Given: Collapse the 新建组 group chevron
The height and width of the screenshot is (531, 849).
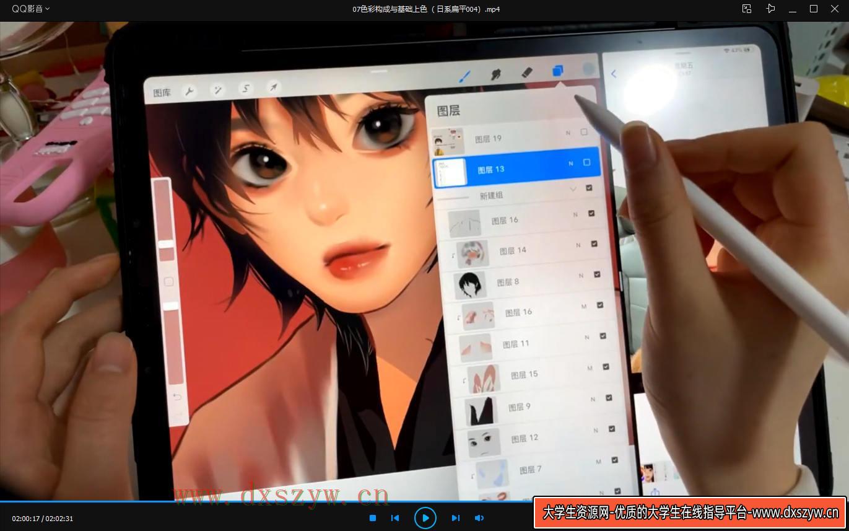Looking at the screenshot, I should [573, 188].
